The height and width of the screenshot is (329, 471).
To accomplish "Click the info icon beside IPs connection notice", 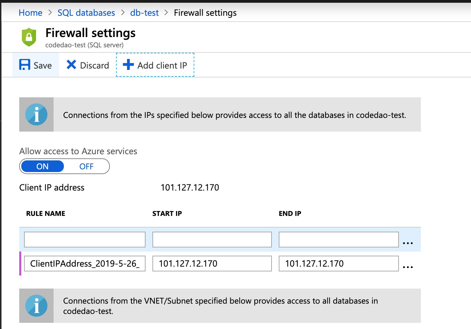I will click(36, 114).
